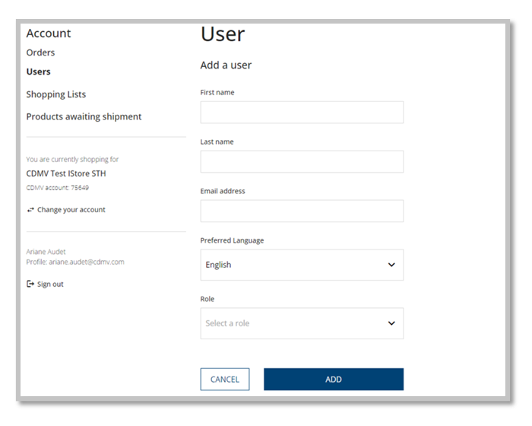Click the CDMV Test IStore STH account name
The width and height of the screenshot is (532, 426).
[66, 173]
